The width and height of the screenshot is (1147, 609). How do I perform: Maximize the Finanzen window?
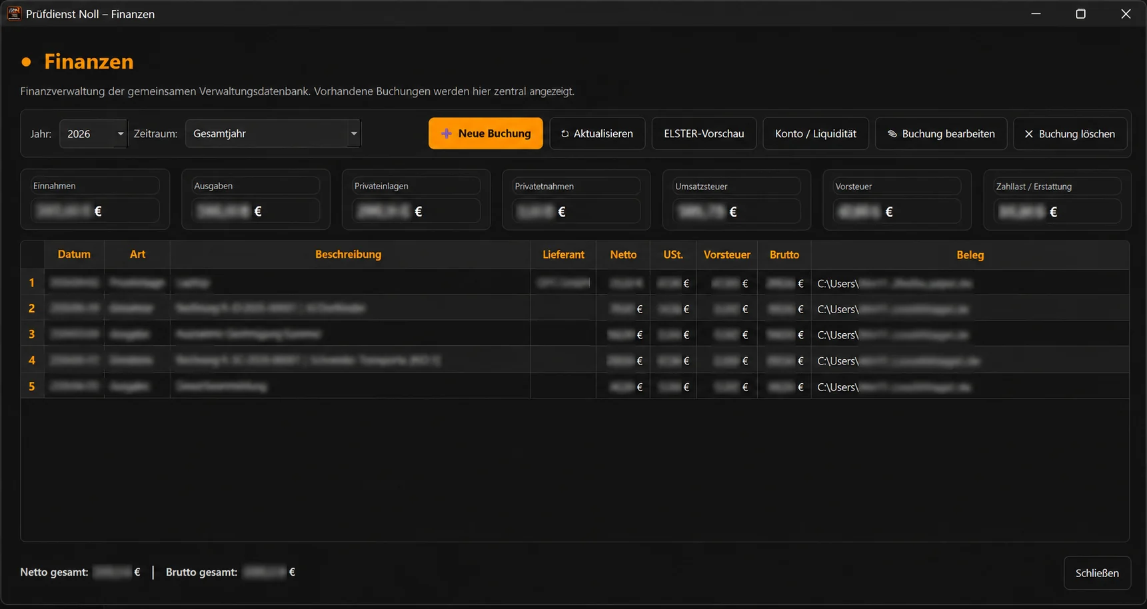point(1081,14)
